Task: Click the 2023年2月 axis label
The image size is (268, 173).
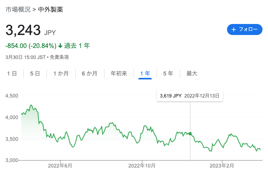Action: (222, 166)
